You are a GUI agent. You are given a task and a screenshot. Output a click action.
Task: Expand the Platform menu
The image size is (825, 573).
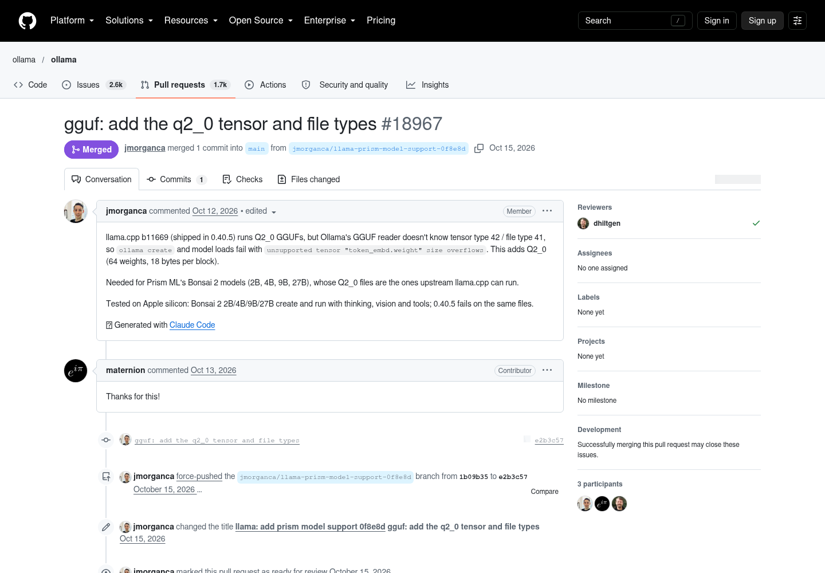click(72, 21)
